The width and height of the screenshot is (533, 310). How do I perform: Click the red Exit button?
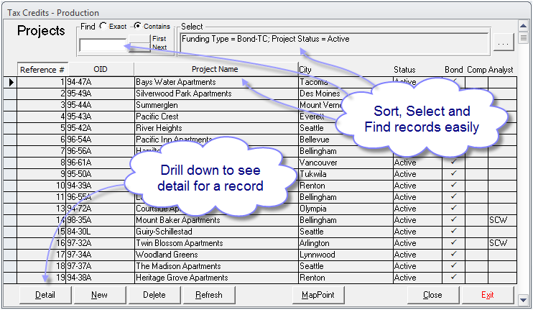click(x=488, y=295)
